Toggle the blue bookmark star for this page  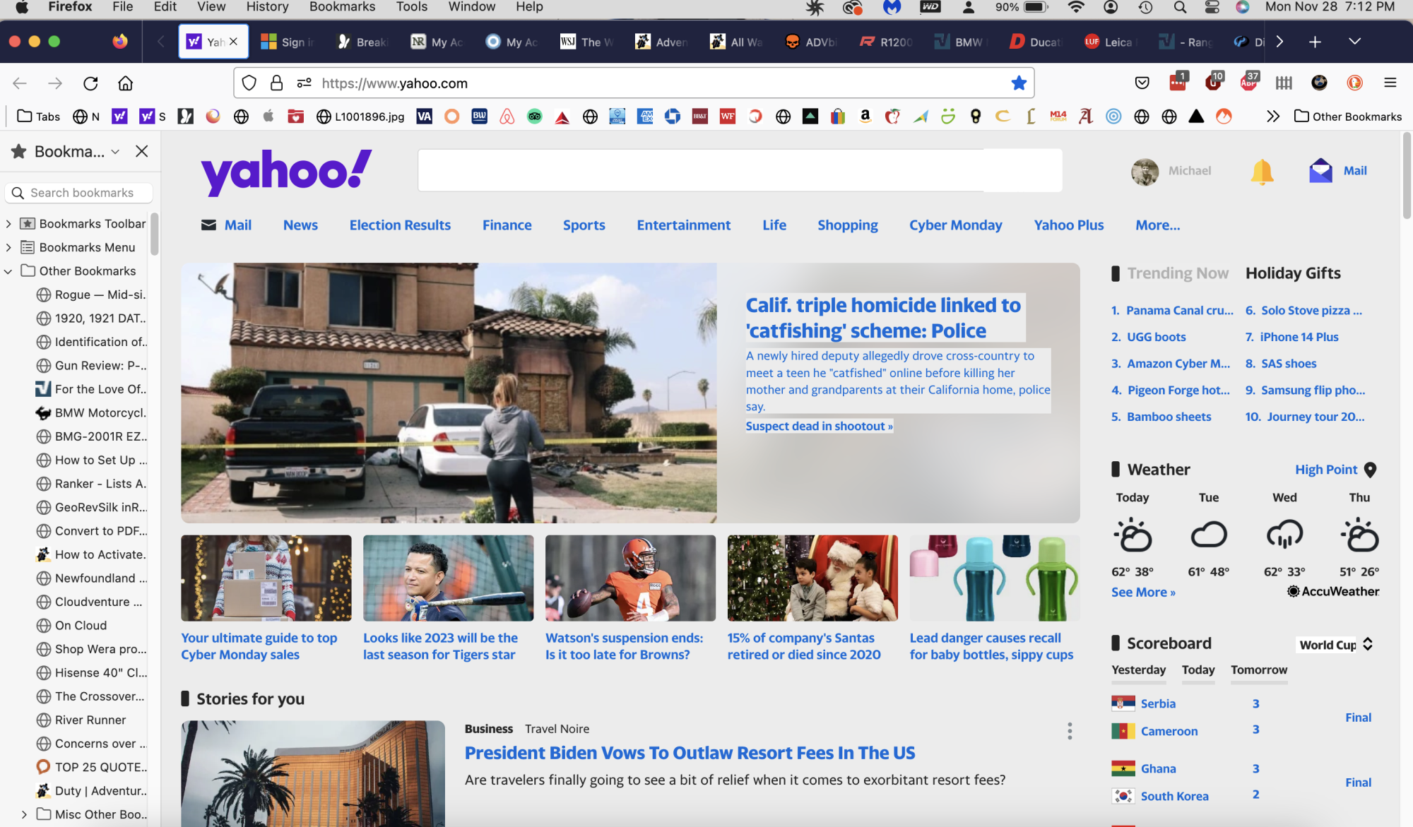[x=1018, y=83]
